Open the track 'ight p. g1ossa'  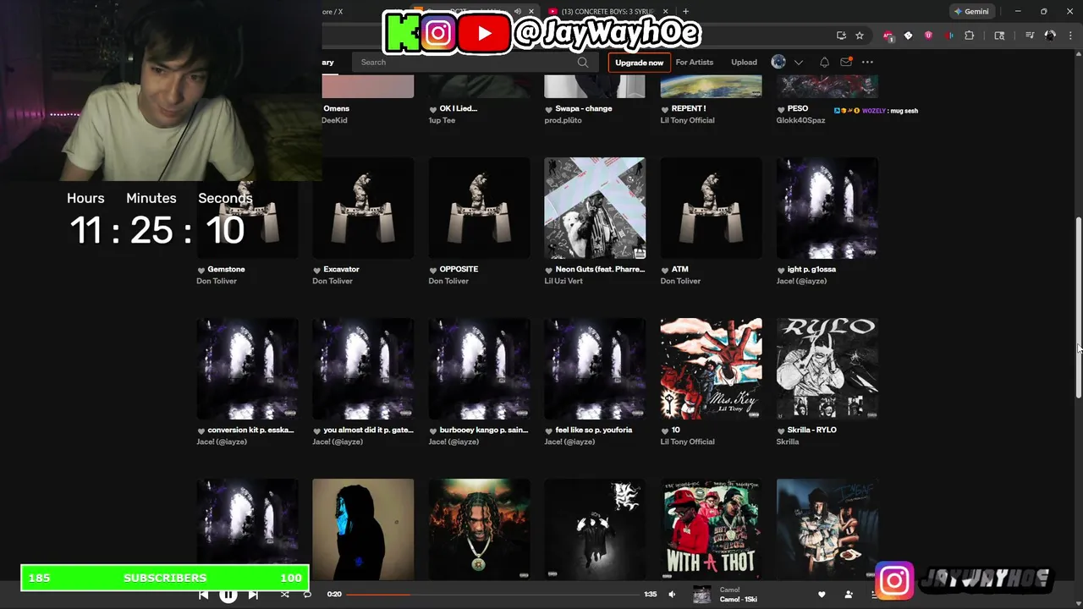click(811, 269)
